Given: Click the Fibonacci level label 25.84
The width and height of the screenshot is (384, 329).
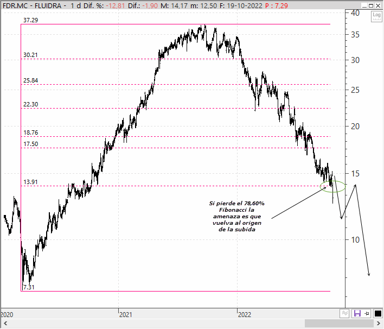Looking at the screenshot, I should (30, 80).
